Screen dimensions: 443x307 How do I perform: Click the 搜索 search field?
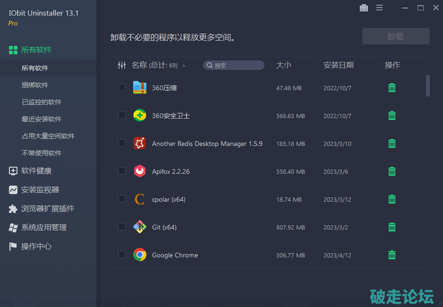coord(237,66)
